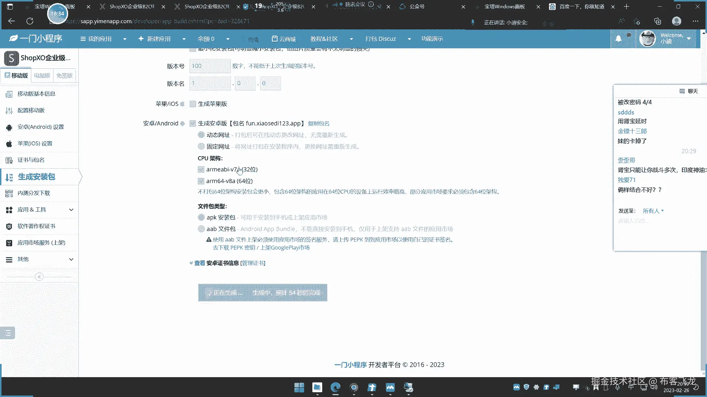Select the 固定网址 radio option
The width and height of the screenshot is (707, 397).
(201, 146)
